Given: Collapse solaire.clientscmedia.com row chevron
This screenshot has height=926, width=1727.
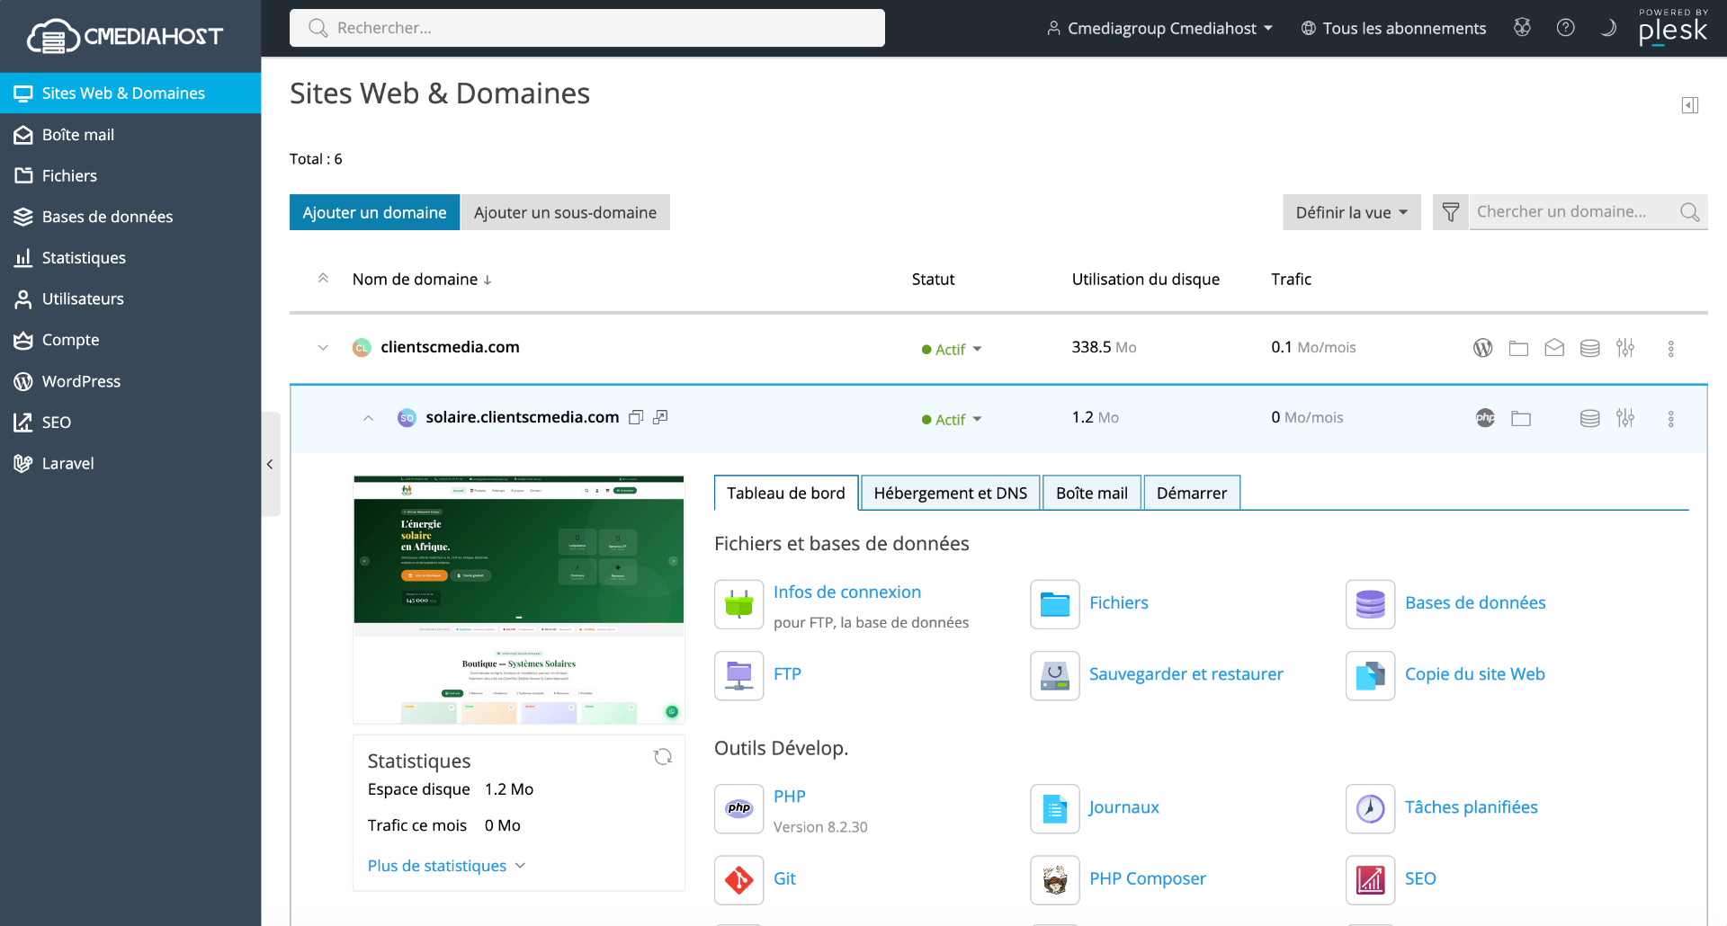Looking at the screenshot, I should click(x=368, y=418).
